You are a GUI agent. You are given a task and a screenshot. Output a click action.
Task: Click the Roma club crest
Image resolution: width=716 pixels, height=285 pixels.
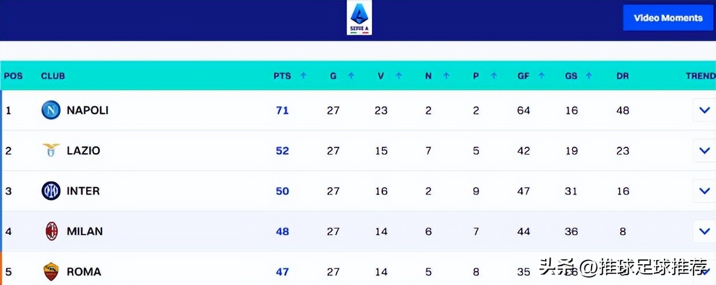pos(51,272)
